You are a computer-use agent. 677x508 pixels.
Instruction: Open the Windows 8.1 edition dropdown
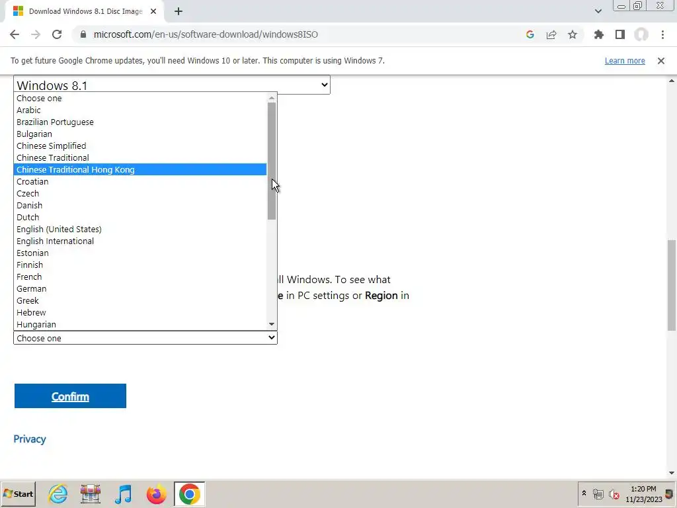172,85
